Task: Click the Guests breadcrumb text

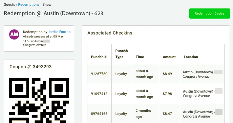Action: 9,5
